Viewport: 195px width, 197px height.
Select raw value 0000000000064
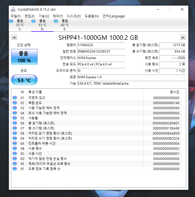(166, 108)
